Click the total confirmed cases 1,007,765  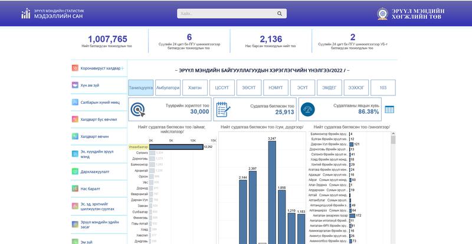tap(107, 39)
